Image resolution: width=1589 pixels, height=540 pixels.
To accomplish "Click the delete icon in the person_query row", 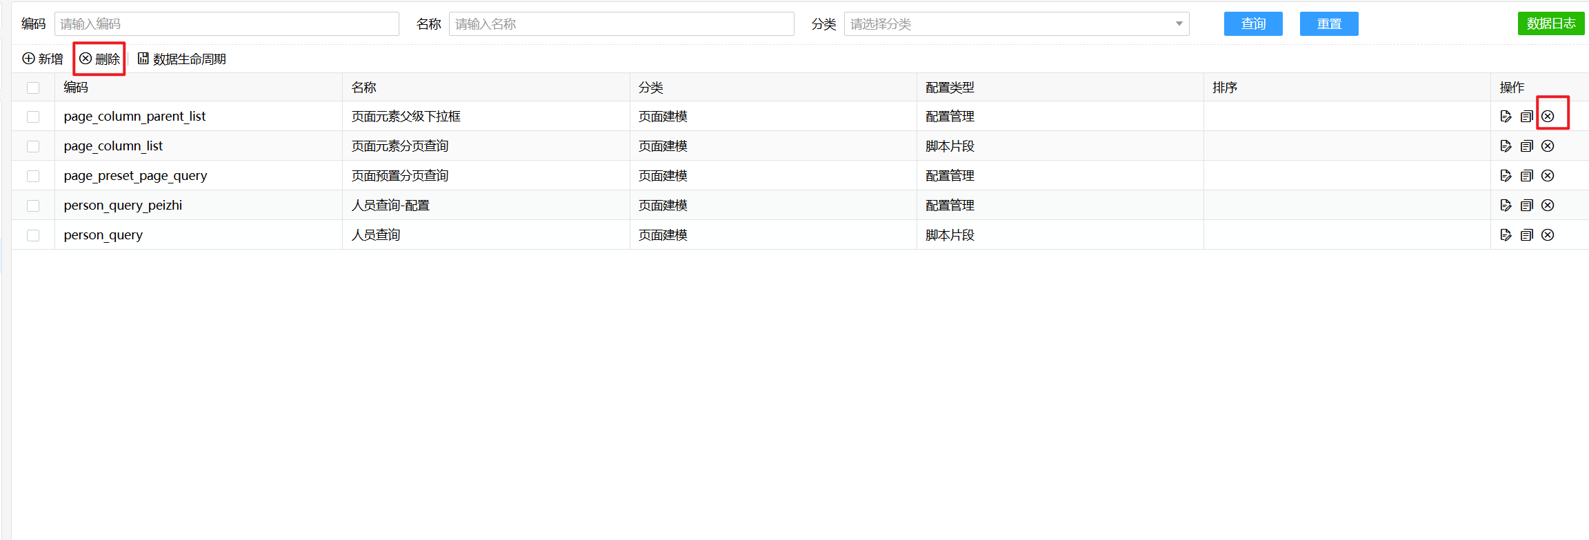I will coord(1548,235).
